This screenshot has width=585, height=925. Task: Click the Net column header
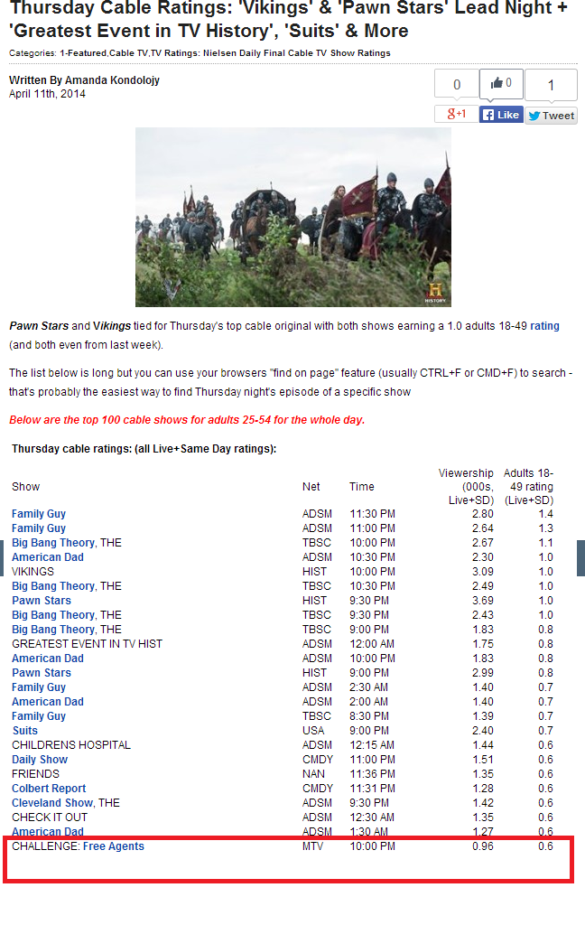coord(311,487)
